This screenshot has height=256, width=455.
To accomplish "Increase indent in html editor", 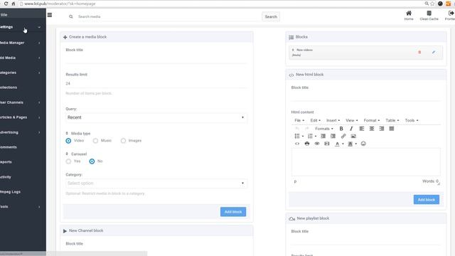I will 333,136.
